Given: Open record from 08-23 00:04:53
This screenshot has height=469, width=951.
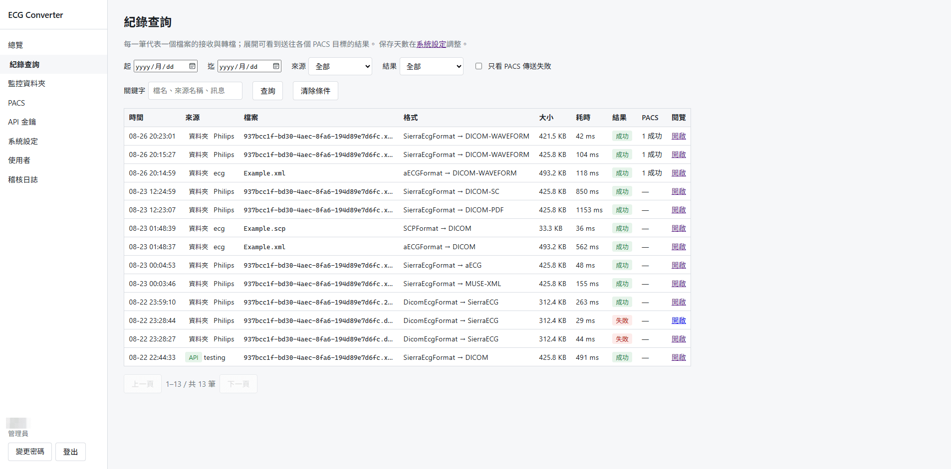Looking at the screenshot, I should coord(679,265).
